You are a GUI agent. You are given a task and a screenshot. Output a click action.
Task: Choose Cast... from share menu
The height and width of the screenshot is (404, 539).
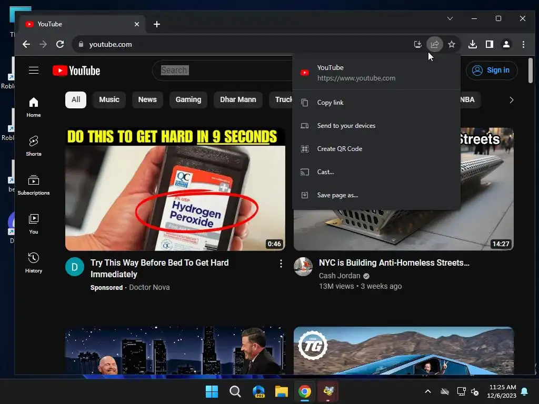(x=376, y=172)
